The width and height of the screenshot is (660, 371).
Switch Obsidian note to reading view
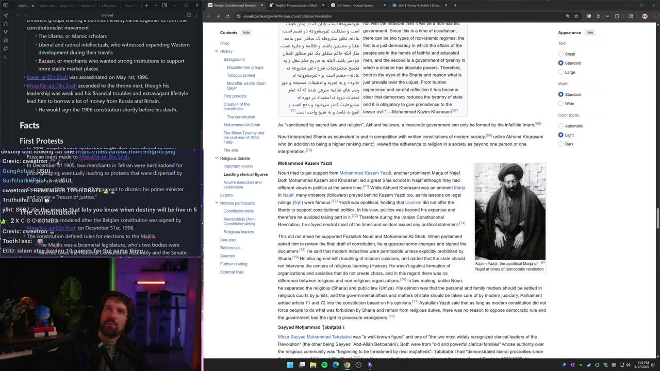pos(189,15)
